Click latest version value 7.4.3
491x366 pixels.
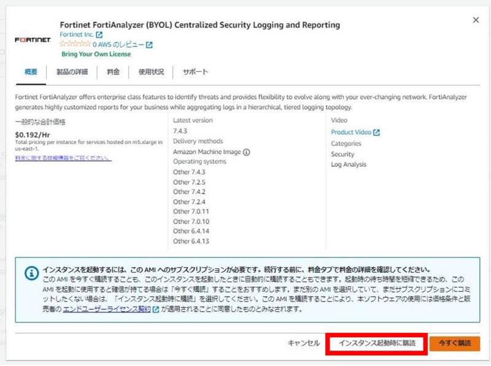pyautogui.click(x=180, y=131)
